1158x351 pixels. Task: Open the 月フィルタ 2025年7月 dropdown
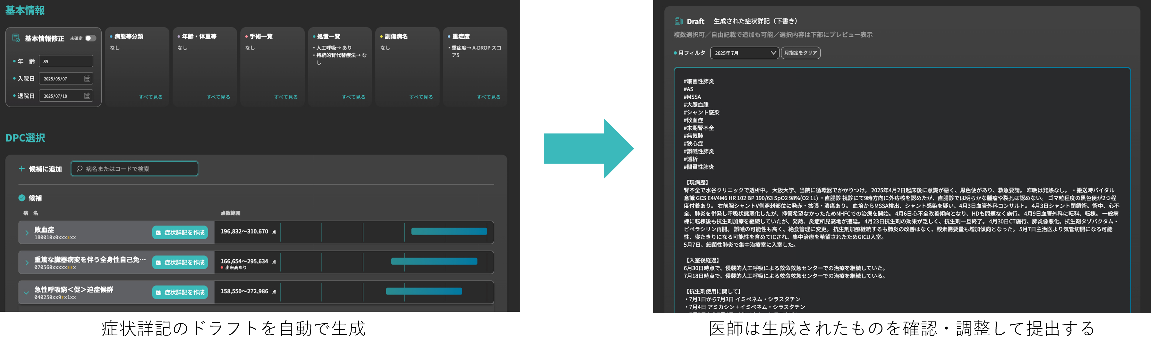pyautogui.click(x=745, y=53)
